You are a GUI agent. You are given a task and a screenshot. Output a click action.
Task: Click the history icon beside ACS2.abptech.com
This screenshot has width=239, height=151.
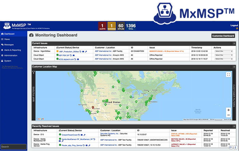point(75,59)
